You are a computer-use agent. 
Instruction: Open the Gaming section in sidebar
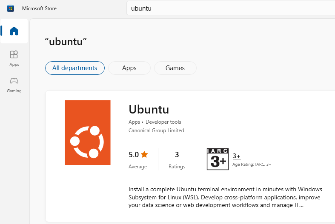point(14,85)
